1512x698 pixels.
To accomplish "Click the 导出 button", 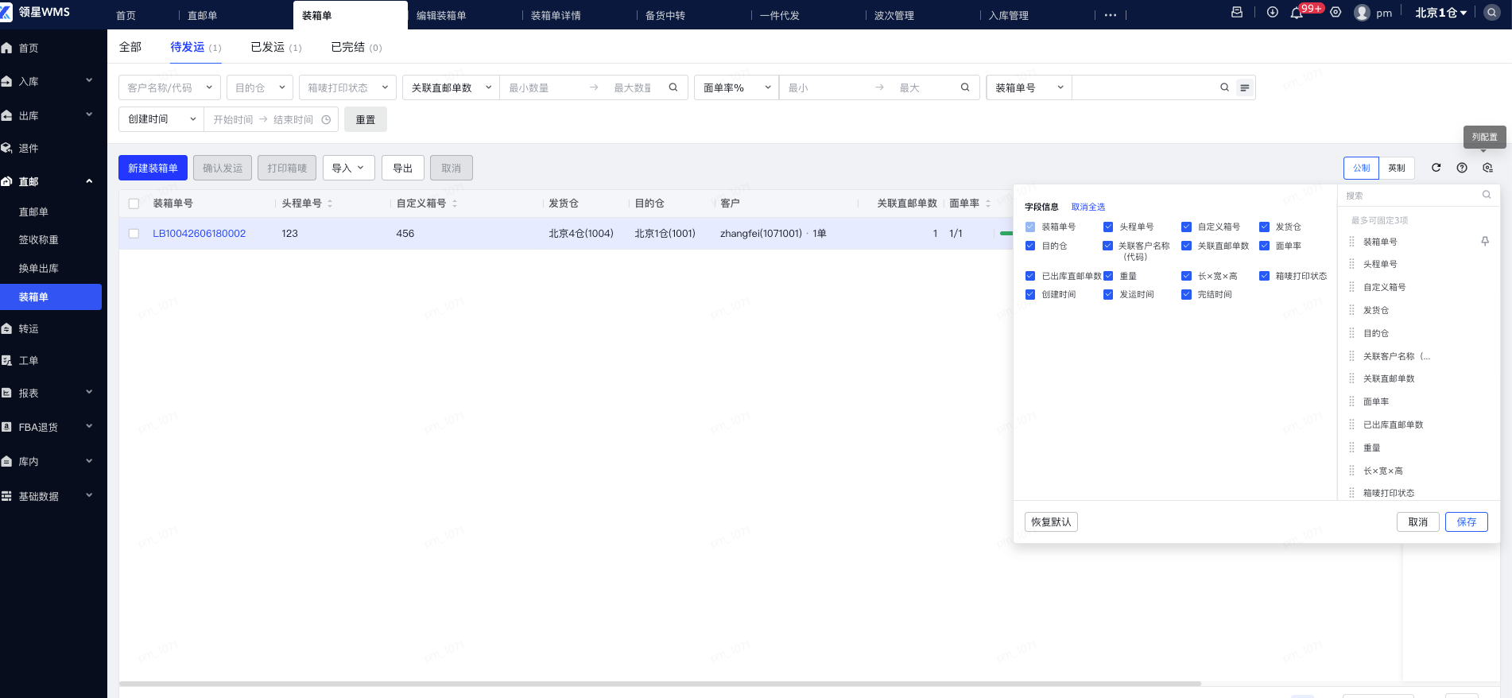I will [x=403, y=168].
